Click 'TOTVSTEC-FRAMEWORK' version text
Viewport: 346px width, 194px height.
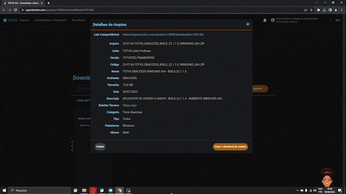coord(139,58)
